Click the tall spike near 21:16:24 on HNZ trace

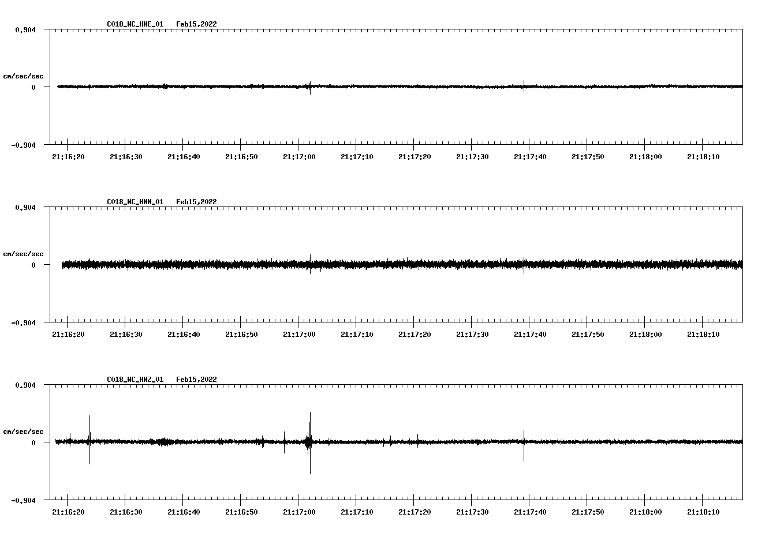pyautogui.click(x=89, y=440)
